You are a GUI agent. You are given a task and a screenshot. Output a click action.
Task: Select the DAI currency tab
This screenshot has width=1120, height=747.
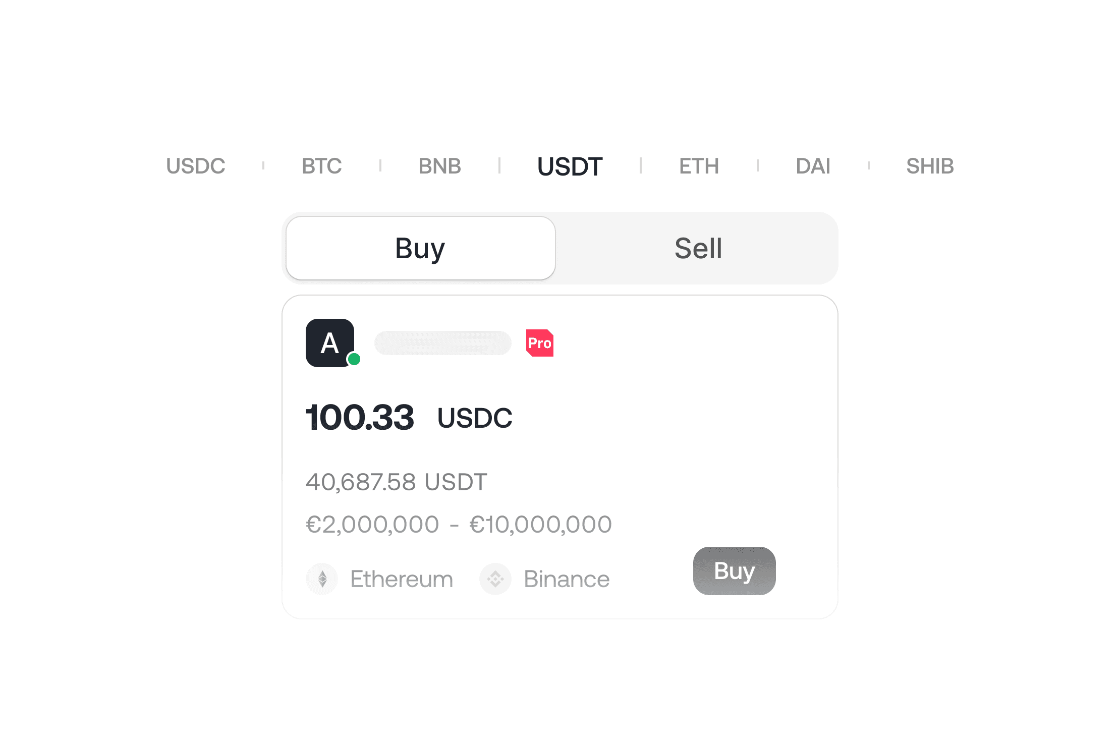click(x=813, y=166)
